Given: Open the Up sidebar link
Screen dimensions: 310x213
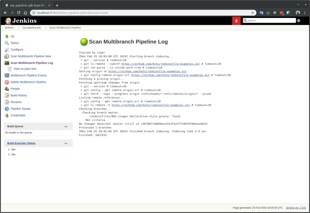Looking at the screenshot, I should click(x=12, y=36).
